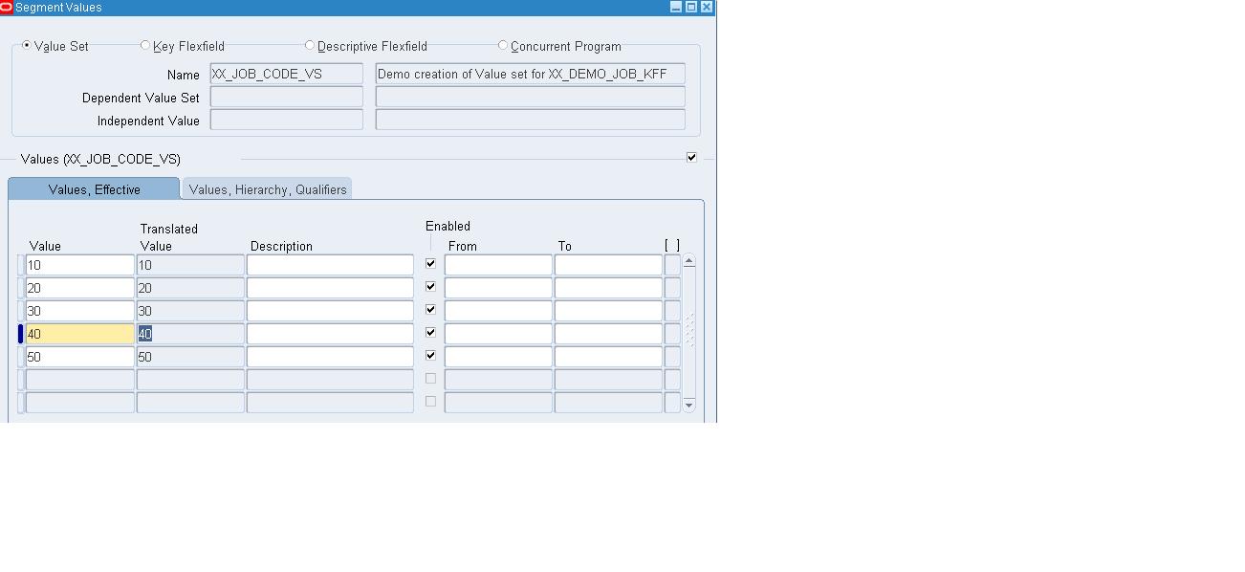Click the From date field for value 10
This screenshot has height=572, width=1245.
[x=497, y=264]
